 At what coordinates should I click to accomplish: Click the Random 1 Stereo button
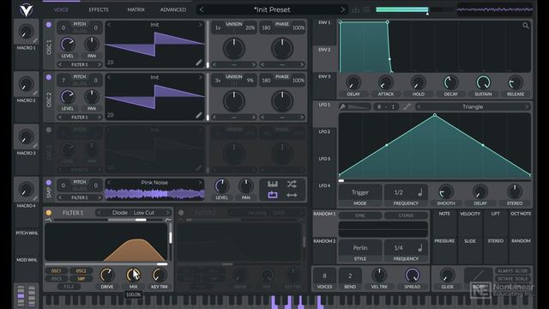pos(406,215)
